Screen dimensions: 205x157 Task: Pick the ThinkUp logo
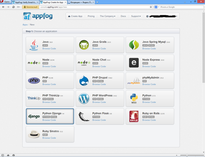point(34,98)
